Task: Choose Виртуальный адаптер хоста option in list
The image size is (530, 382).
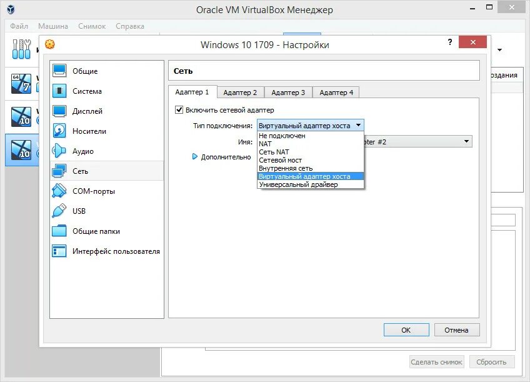Action: pos(310,176)
